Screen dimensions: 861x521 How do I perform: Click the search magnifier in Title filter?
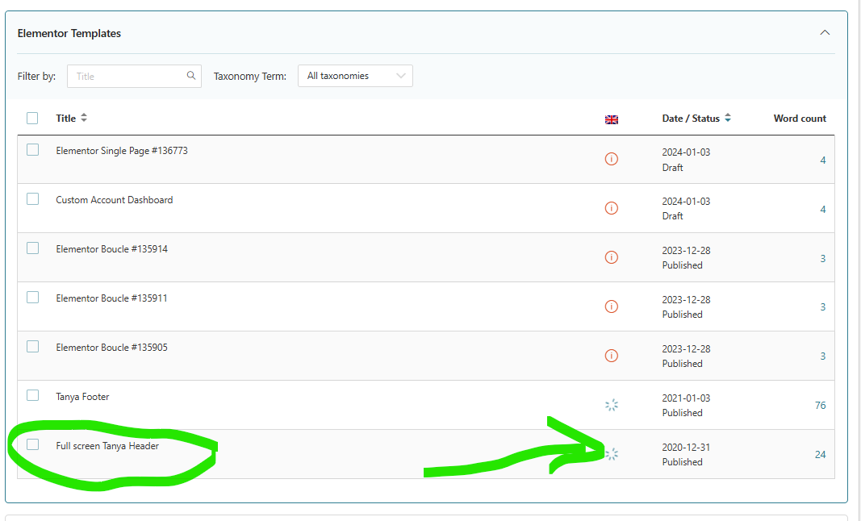pos(191,76)
